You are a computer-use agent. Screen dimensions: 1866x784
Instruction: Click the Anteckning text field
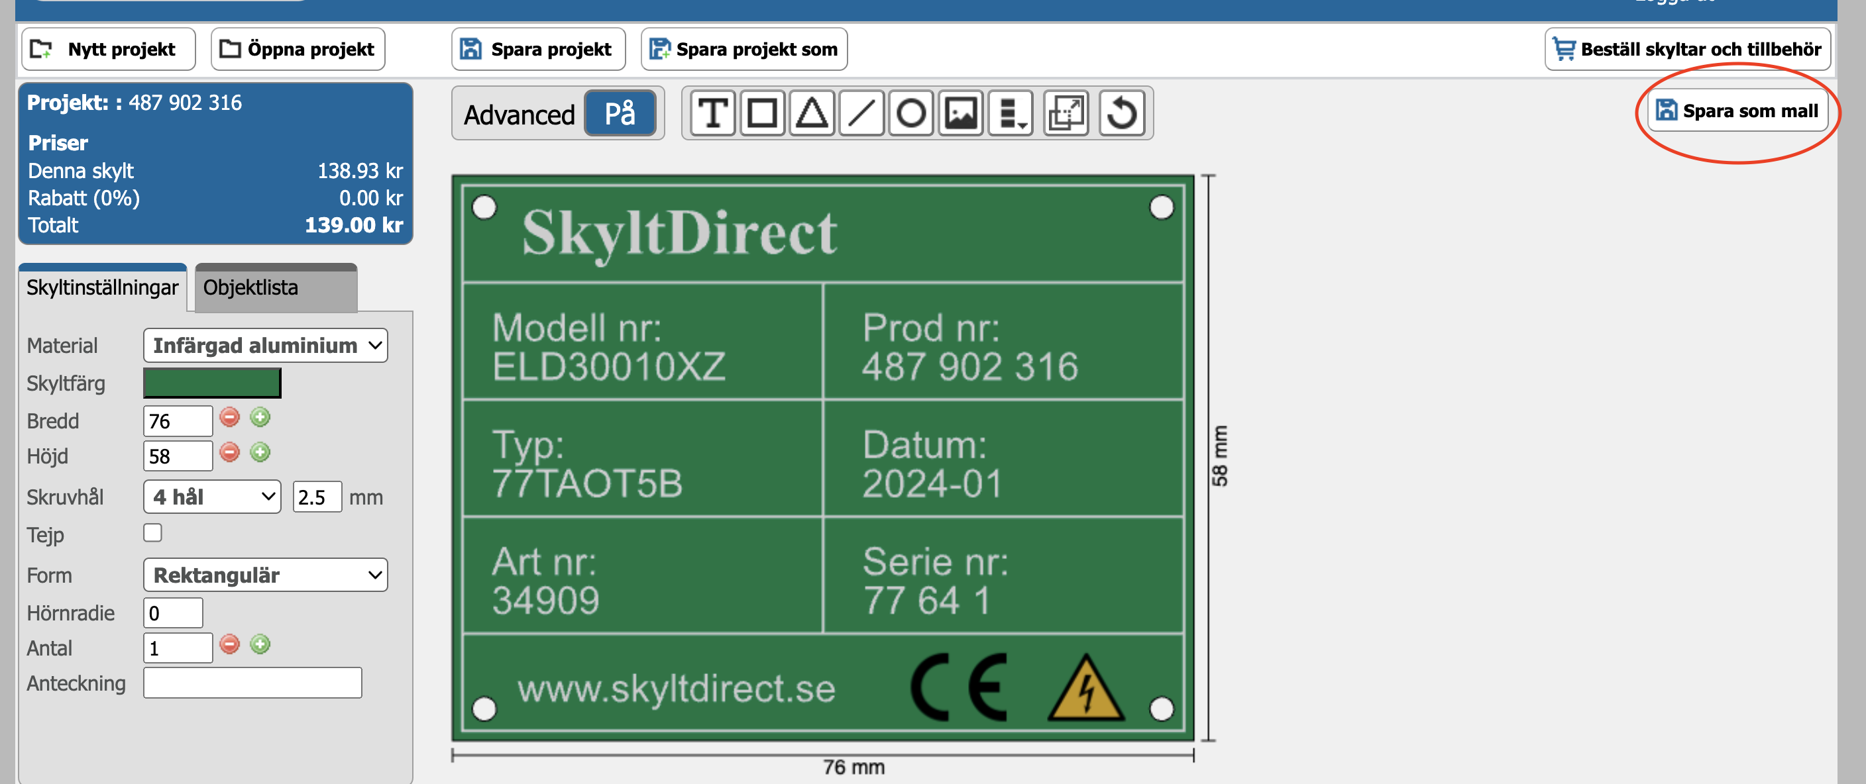(253, 683)
